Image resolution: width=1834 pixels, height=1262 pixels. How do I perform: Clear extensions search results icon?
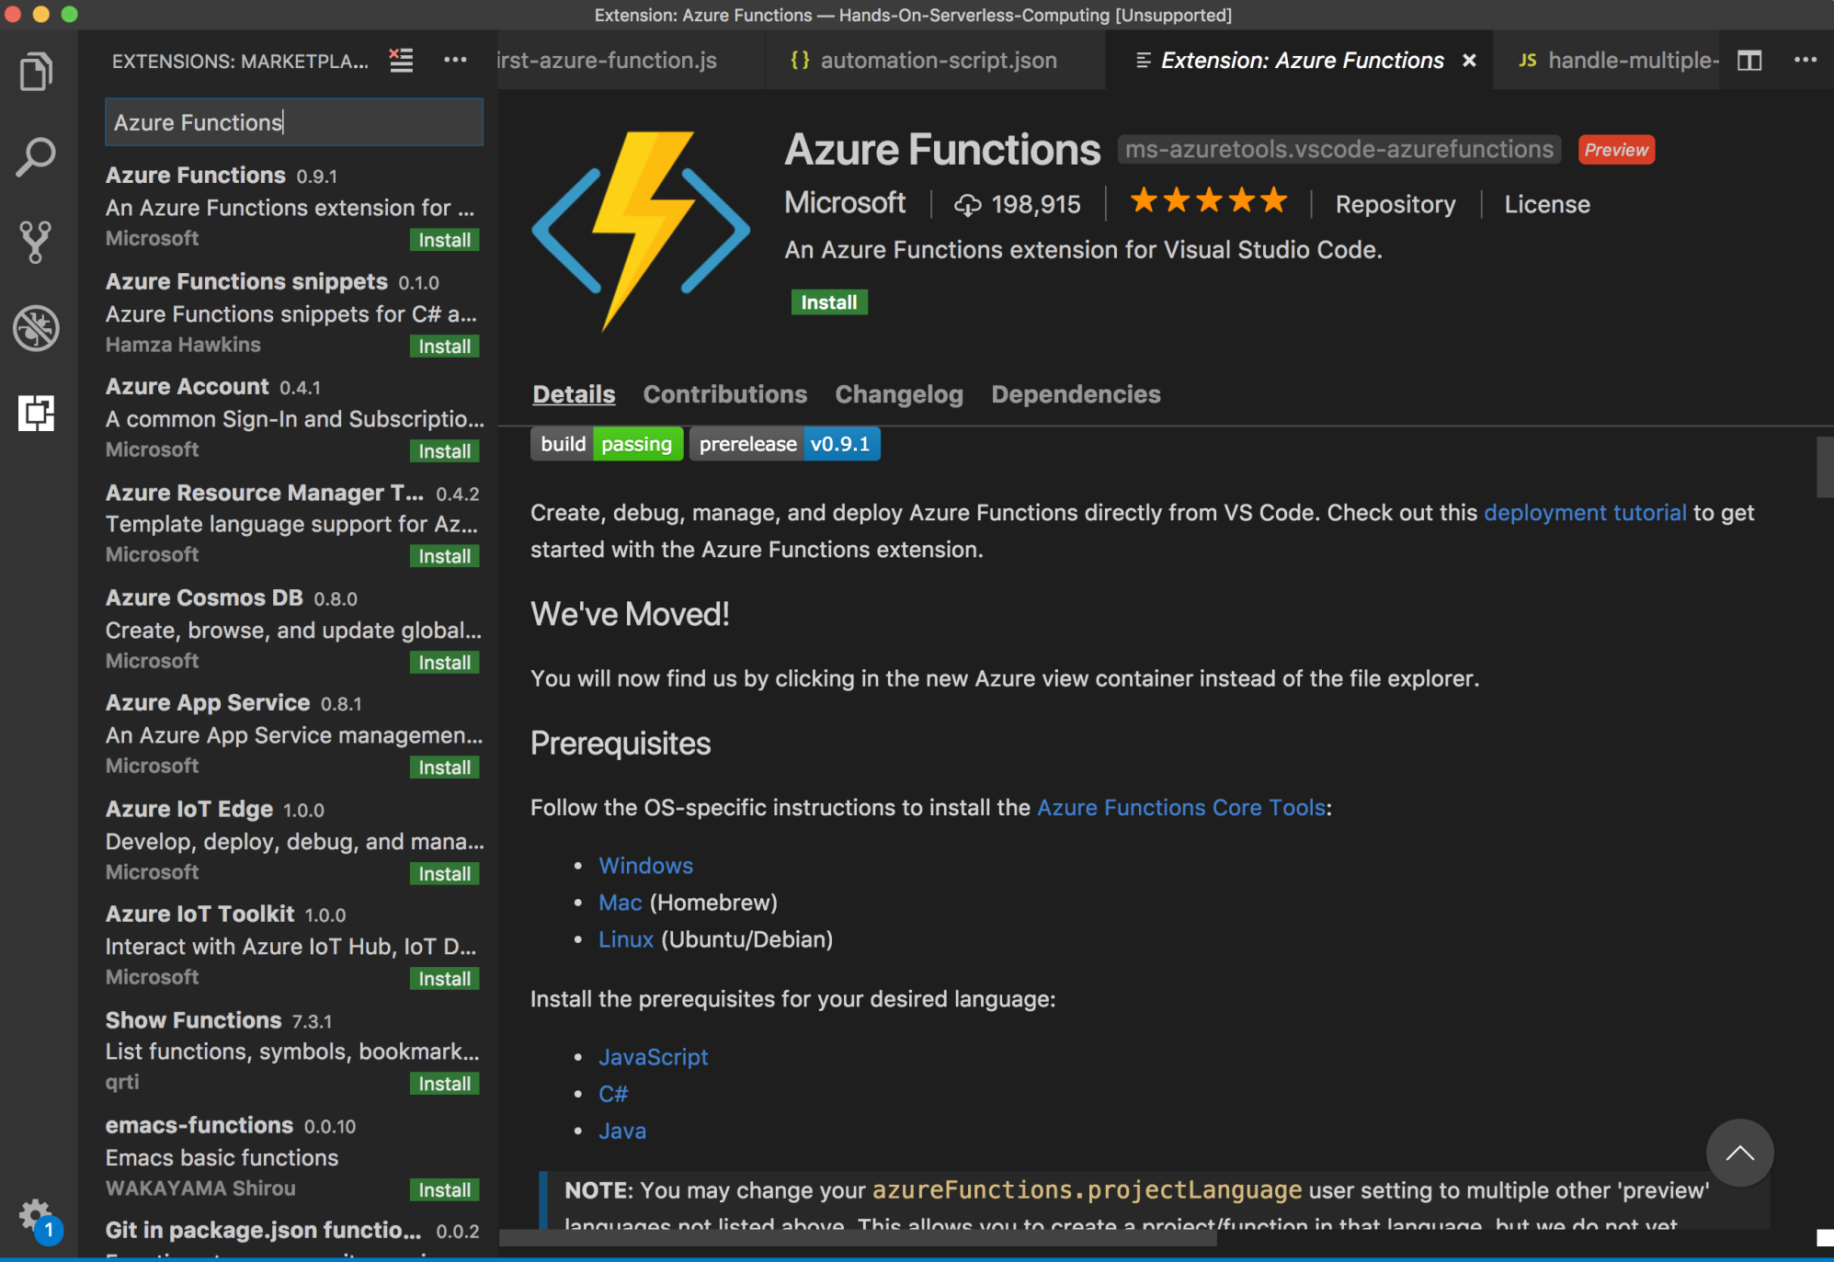(401, 61)
